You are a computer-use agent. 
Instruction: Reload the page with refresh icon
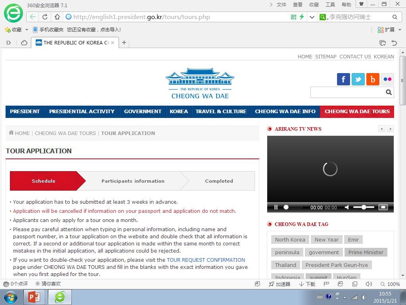point(45,17)
